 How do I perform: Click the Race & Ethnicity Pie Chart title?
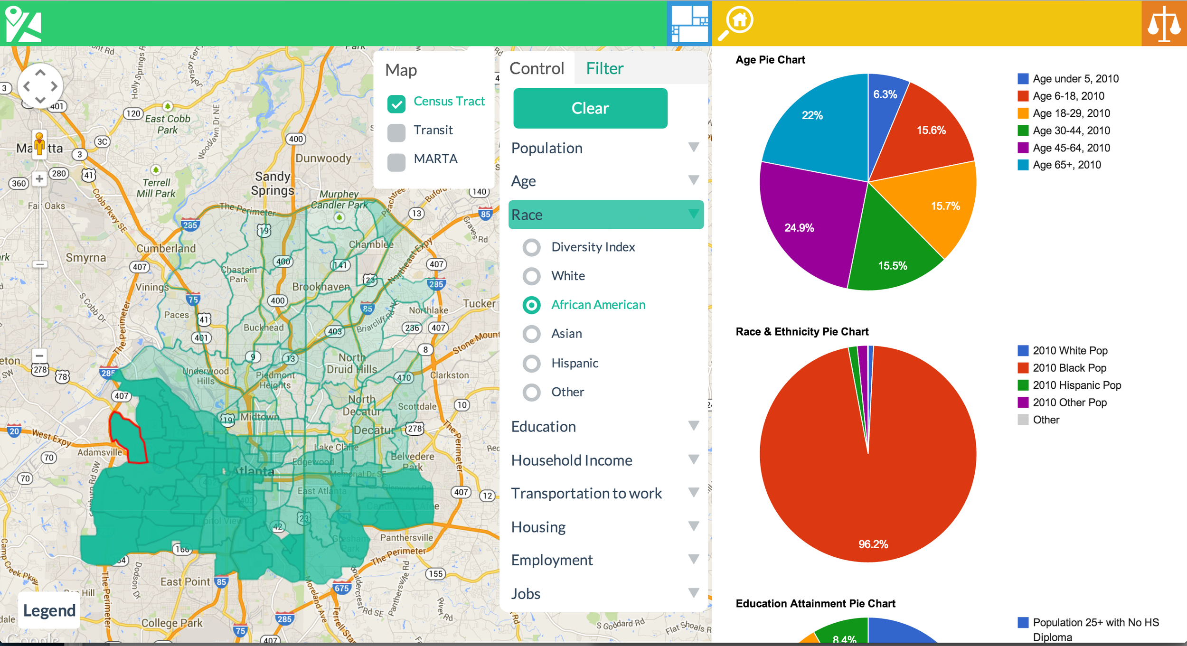[802, 332]
